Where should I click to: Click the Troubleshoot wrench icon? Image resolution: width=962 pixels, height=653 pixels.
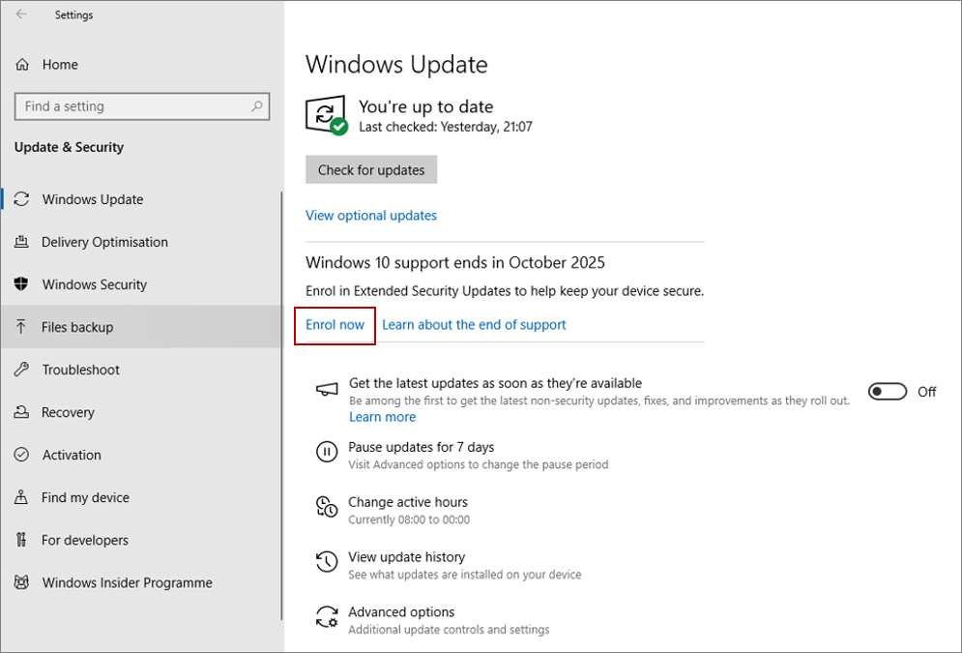click(x=21, y=370)
